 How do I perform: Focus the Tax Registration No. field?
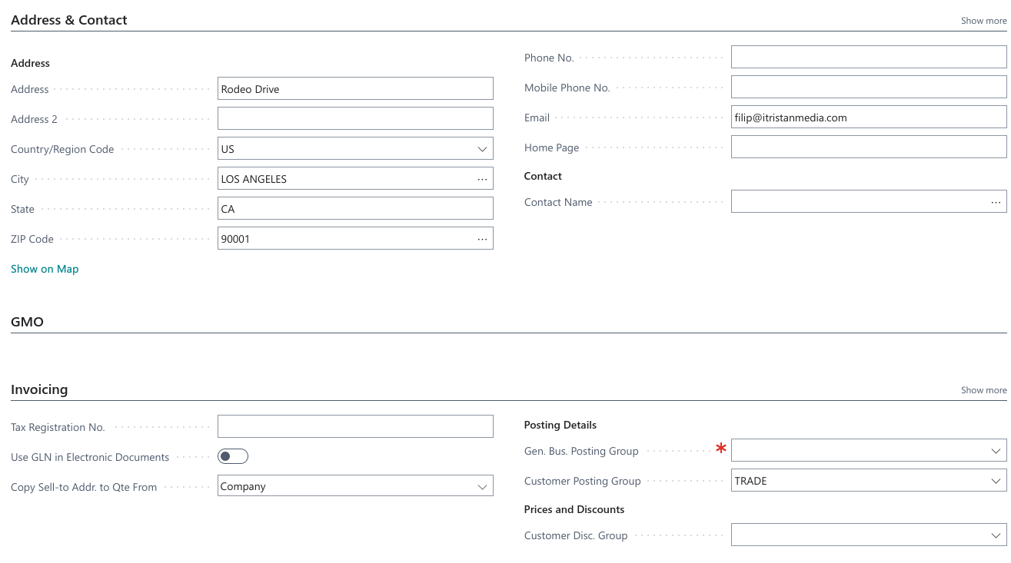pyautogui.click(x=355, y=426)
